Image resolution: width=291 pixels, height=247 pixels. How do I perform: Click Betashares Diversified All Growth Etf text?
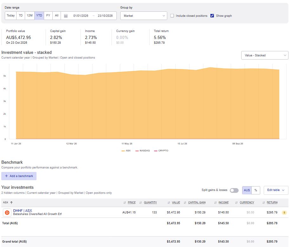click(x=37, y=214)
